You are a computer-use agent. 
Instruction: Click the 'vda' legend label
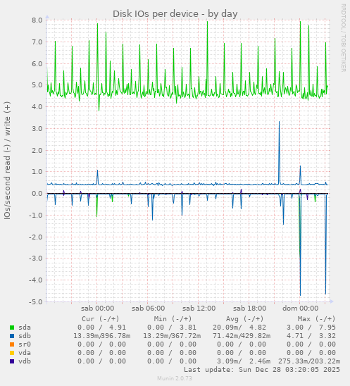pyautogui.click(x=25, y=353)
